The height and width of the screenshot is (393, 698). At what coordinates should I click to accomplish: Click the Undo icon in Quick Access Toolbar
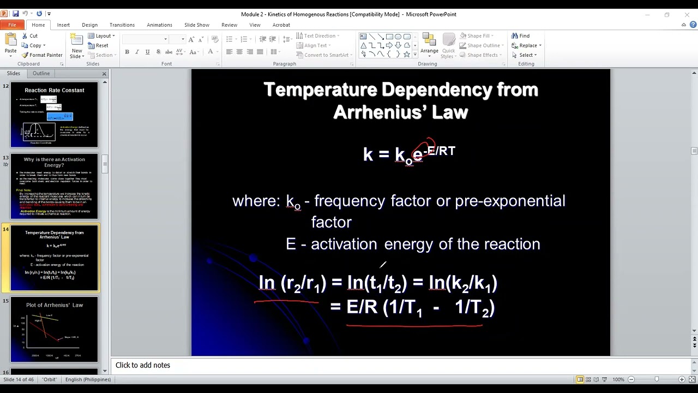[25, 14]
